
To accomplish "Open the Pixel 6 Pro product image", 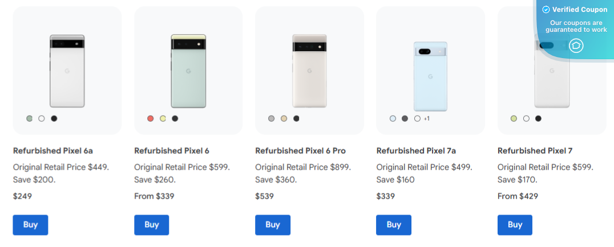I will pos(309,71).
